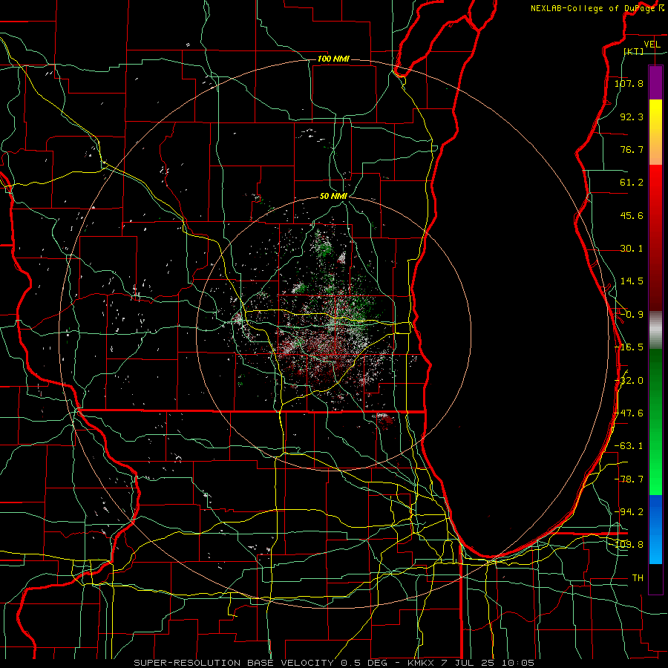The height and width of the screenshot is (668, 668).
Task: Click the [KT] units label
Action: [633, 51]
